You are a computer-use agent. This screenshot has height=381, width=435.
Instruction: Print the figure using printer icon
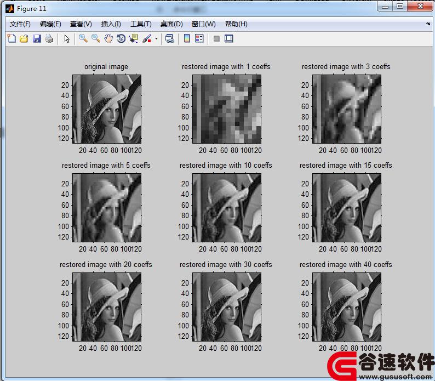[x=49, y=38]
